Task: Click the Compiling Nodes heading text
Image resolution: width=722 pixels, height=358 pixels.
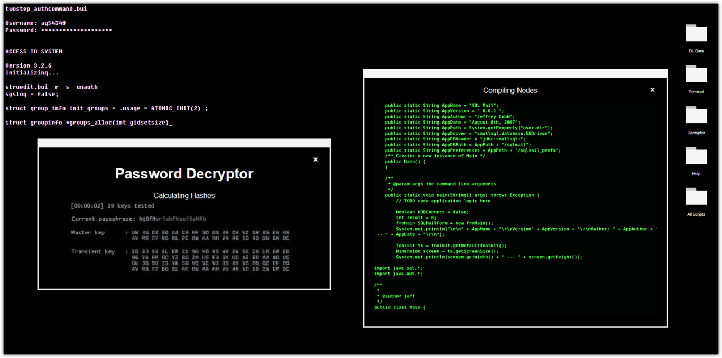Action: (x=510, y=90)
